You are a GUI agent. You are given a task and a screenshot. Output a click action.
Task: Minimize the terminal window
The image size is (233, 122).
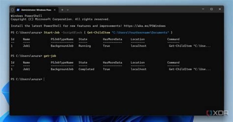click(x=203, y=9)
